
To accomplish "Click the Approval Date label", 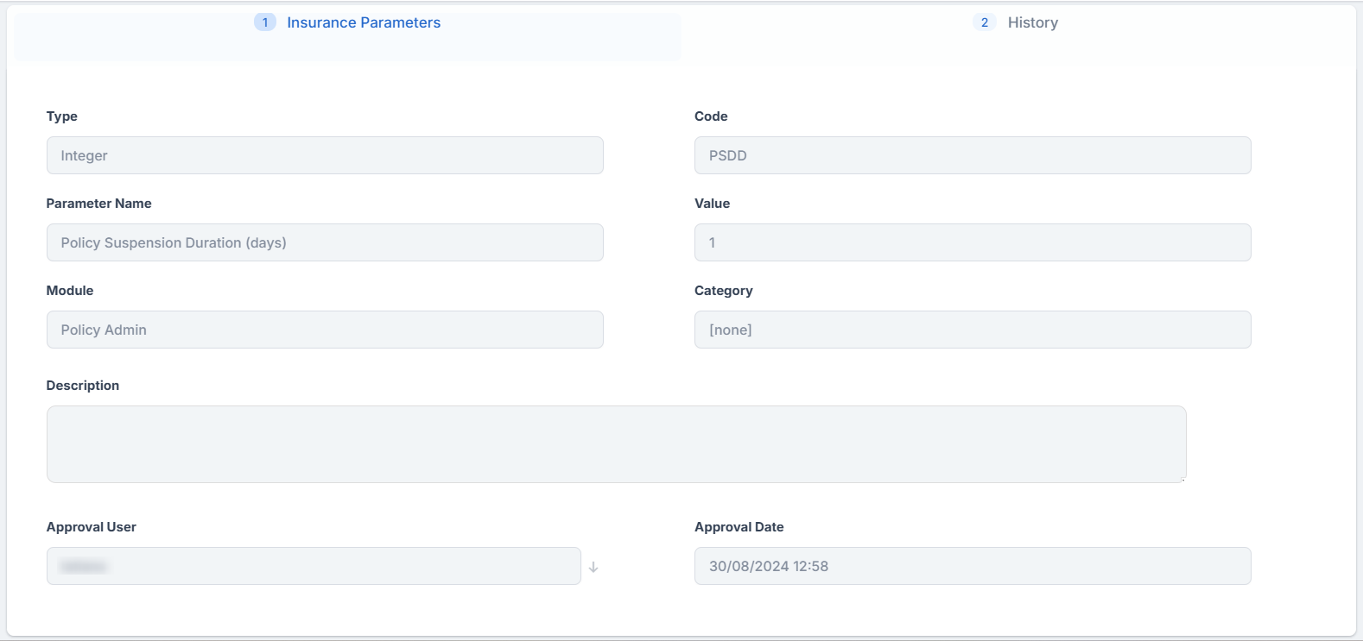I will (739, 527).
